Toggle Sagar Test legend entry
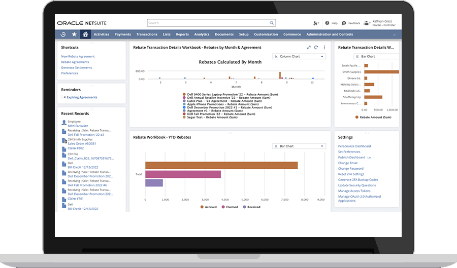Image resolution: width=457 pixels, height=268 pixels. click(210, 117)
